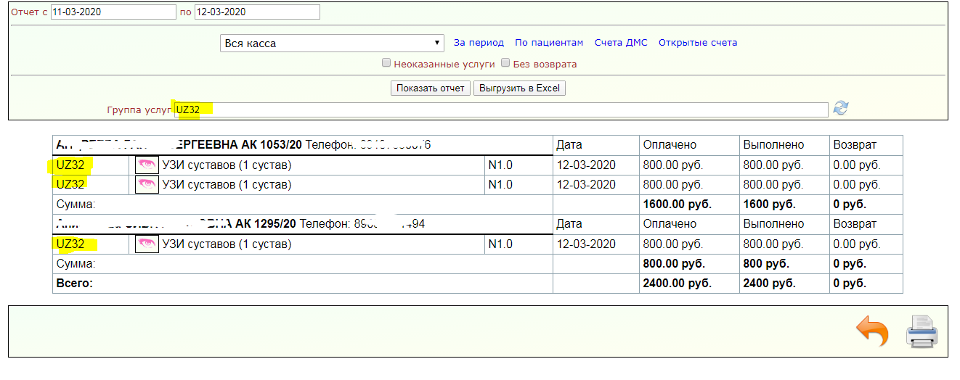Toggle the Без возврата checkbox
Image resolution: width=960 pixels, height=380 pixels.
click(505, 63)
